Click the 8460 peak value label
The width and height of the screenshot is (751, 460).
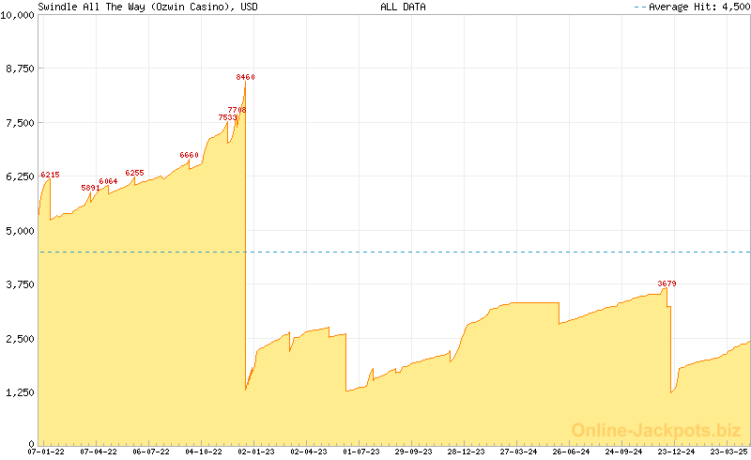pos(245,77)
